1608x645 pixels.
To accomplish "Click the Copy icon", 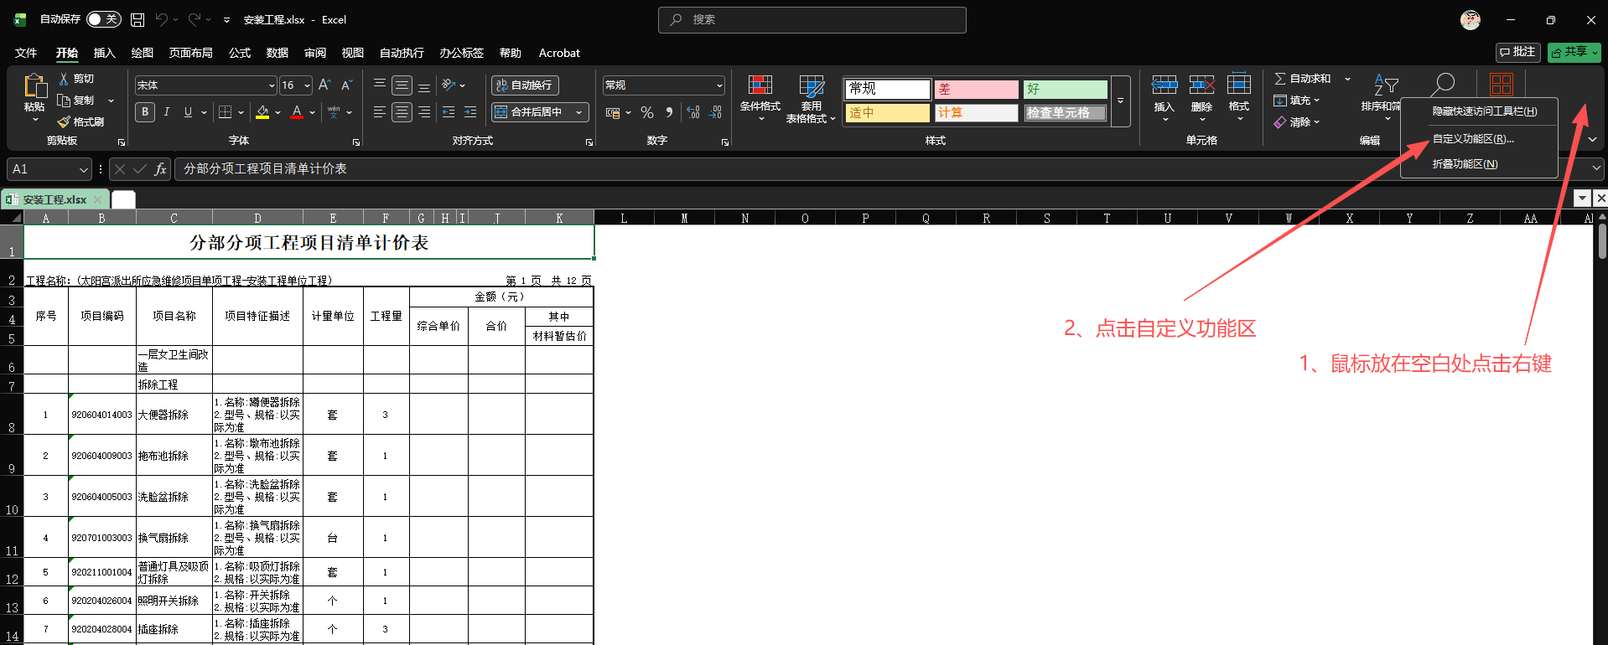I will 64,100.
